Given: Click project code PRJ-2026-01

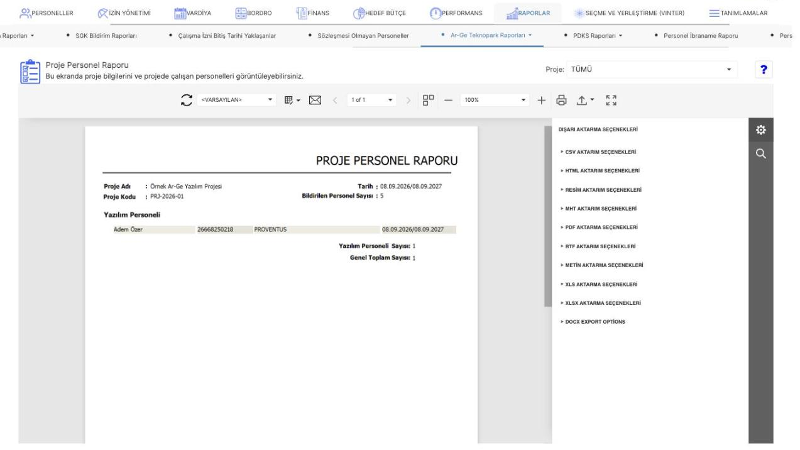Looking at the screenshot, I should pos(167,197).
